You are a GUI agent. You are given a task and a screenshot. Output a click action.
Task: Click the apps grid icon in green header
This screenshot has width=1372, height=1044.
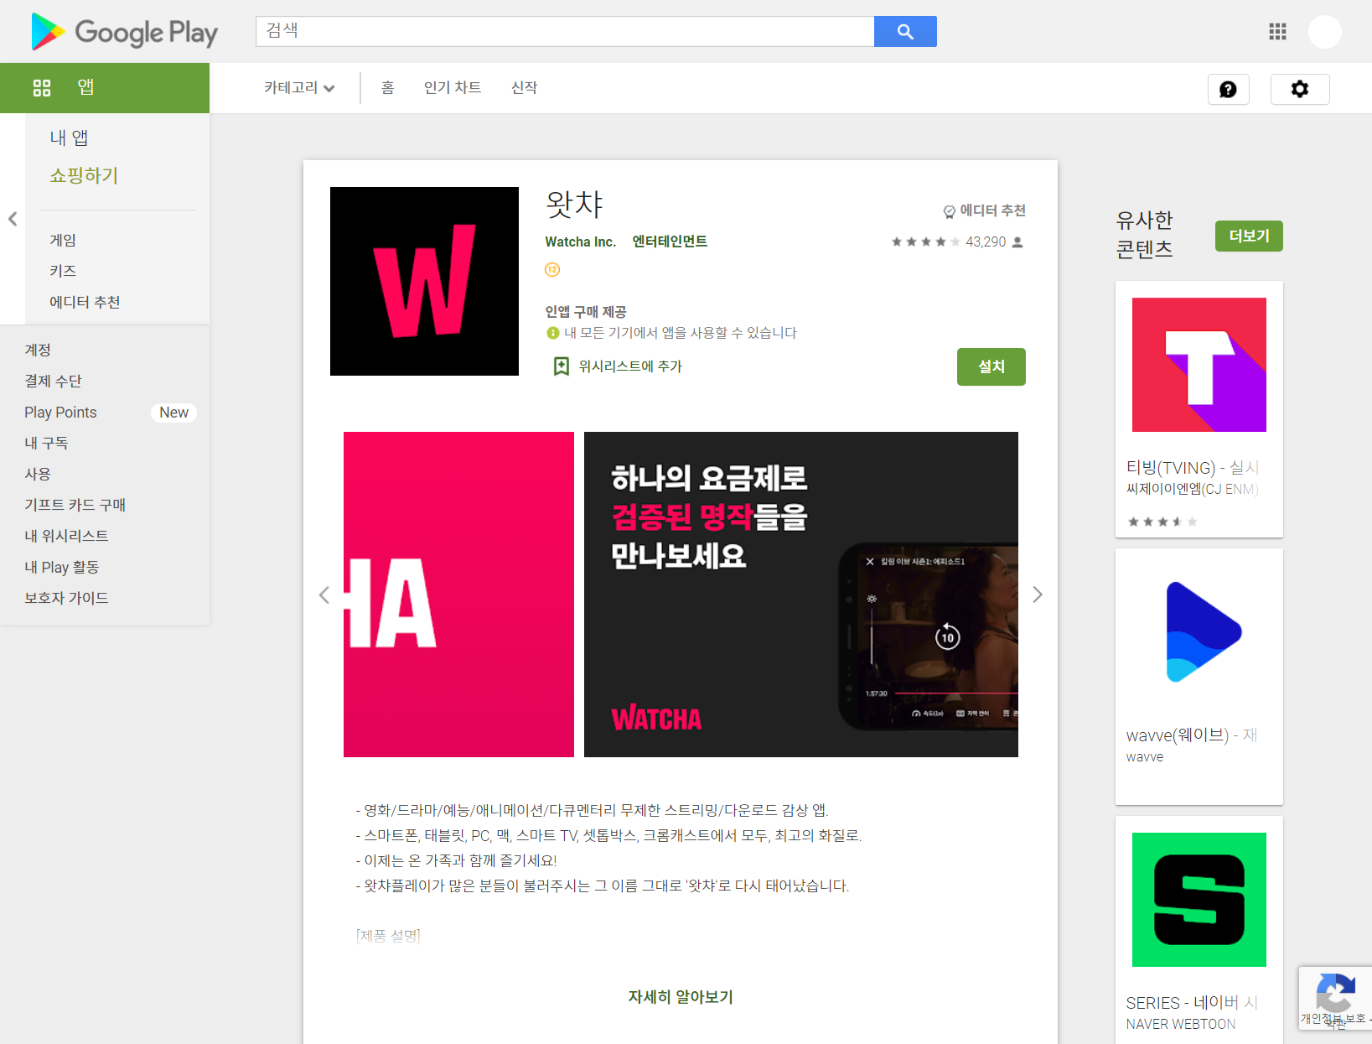42,87
